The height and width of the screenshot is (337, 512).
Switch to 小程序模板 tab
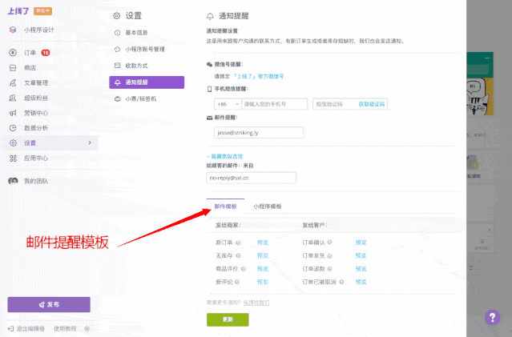tap(268, 207)
